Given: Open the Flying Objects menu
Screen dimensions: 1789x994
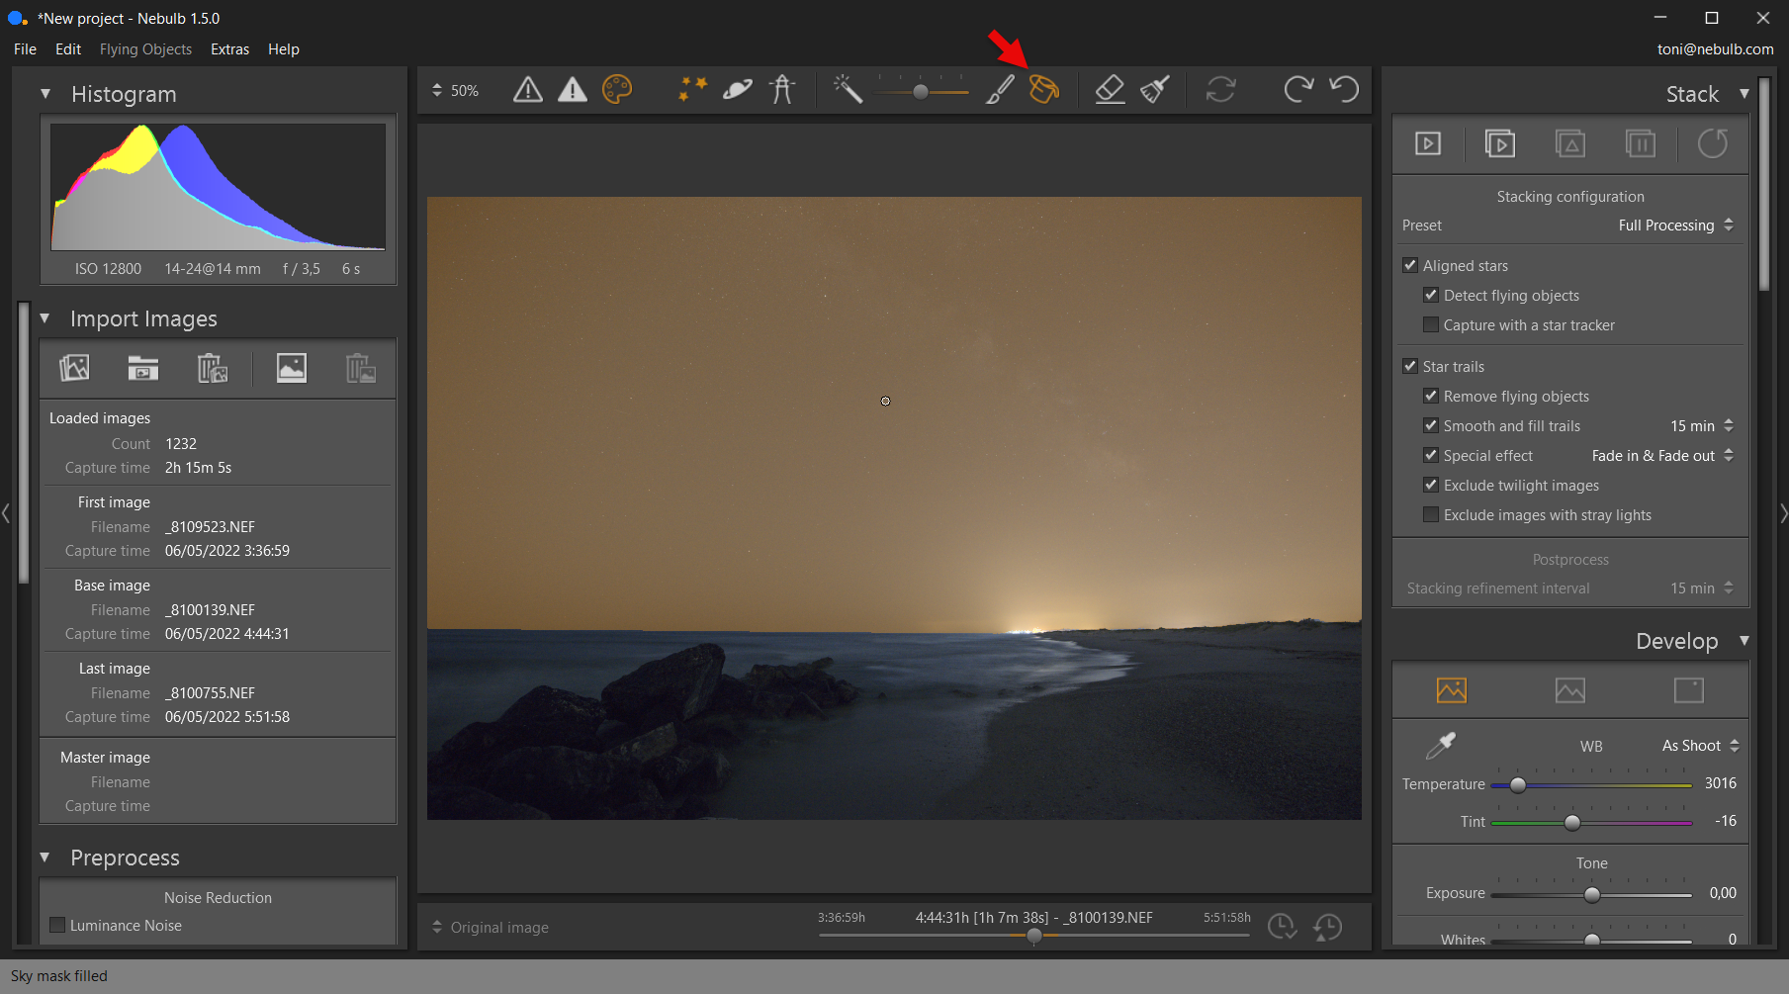Looking at the screenshot, I should [x=145, y=48].
